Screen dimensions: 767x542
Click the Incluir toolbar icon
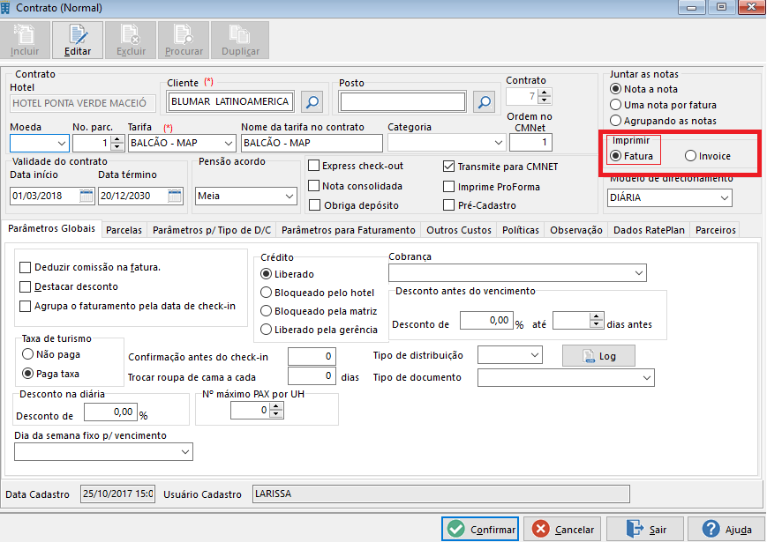tap(25, 40)
